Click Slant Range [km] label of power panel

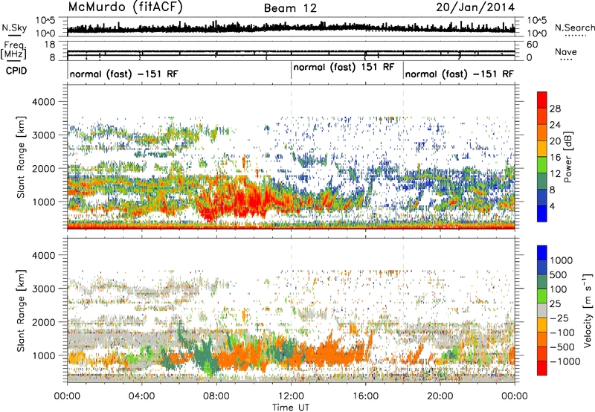tap(21, 157)
